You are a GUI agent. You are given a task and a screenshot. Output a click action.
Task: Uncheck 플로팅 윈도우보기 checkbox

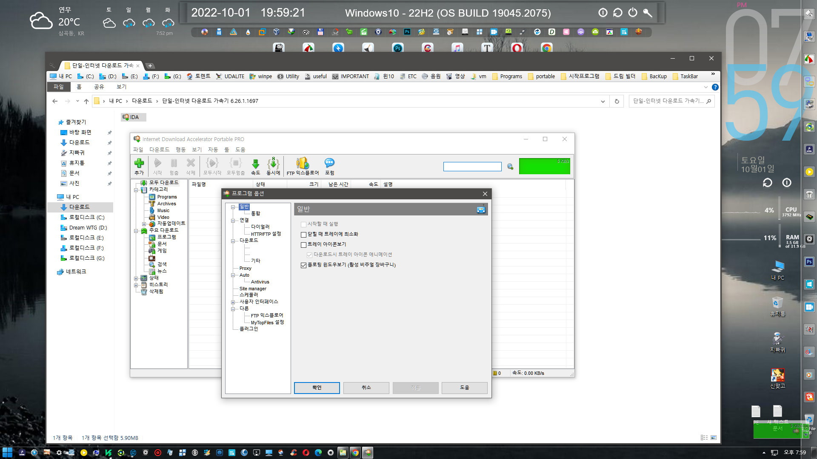pos(303,265)
